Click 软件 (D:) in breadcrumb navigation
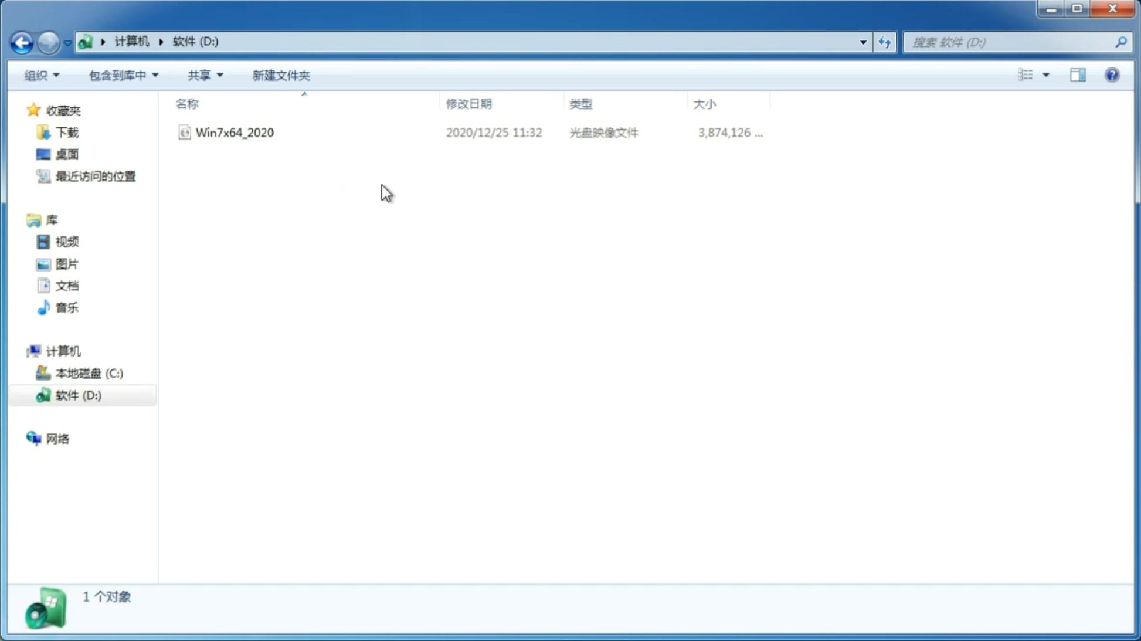 pos(195,42)
